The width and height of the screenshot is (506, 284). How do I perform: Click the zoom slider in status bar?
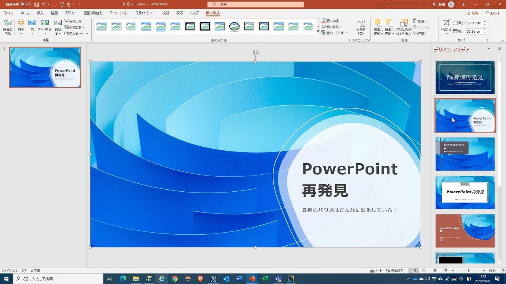[468, 271]
